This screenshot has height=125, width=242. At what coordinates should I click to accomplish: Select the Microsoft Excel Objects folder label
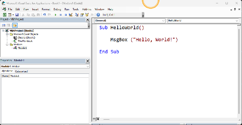[26, 34]
